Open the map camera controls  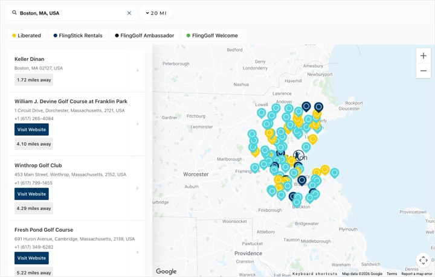click(x=424, y=260)
